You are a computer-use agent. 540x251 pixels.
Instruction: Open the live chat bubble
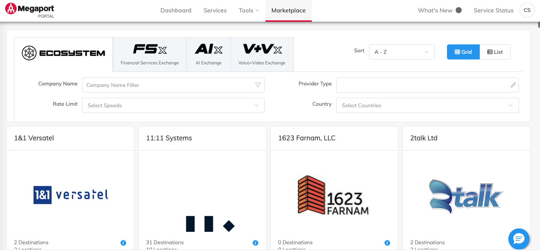coord(519,239)
